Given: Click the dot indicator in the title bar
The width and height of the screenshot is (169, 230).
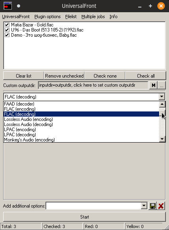Looking at the screenshot, I should pyautogui.click(x=19, y=6).
